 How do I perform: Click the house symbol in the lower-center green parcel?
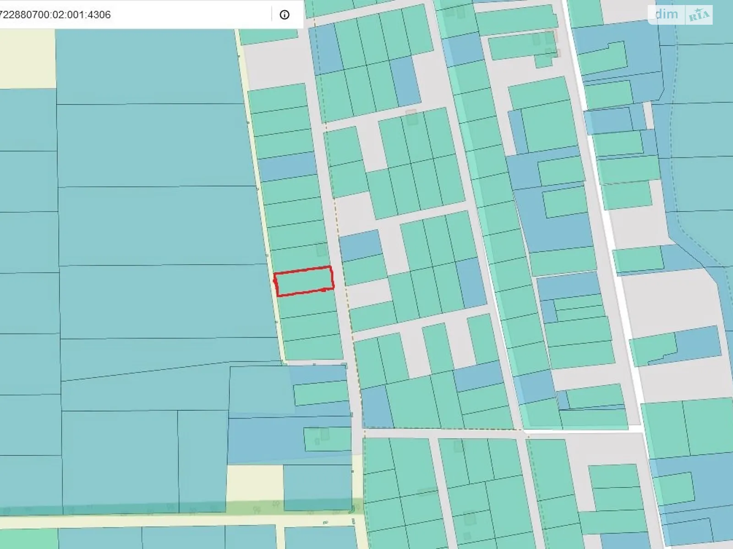click(325, 434)
